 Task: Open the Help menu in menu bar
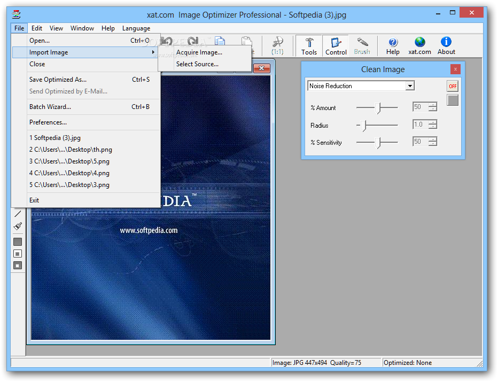[108, 28]
